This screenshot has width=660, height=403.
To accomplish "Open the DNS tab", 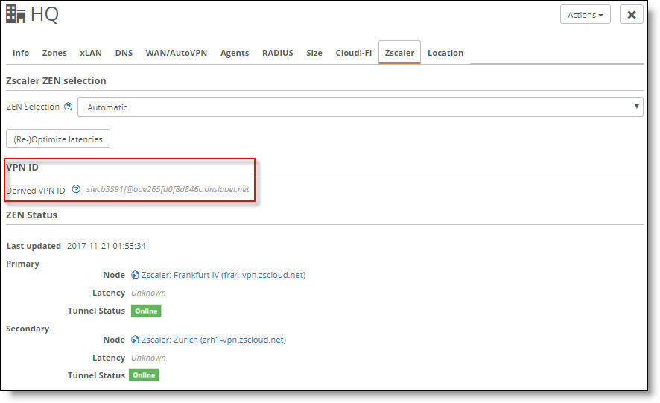I will click(124, 53).
